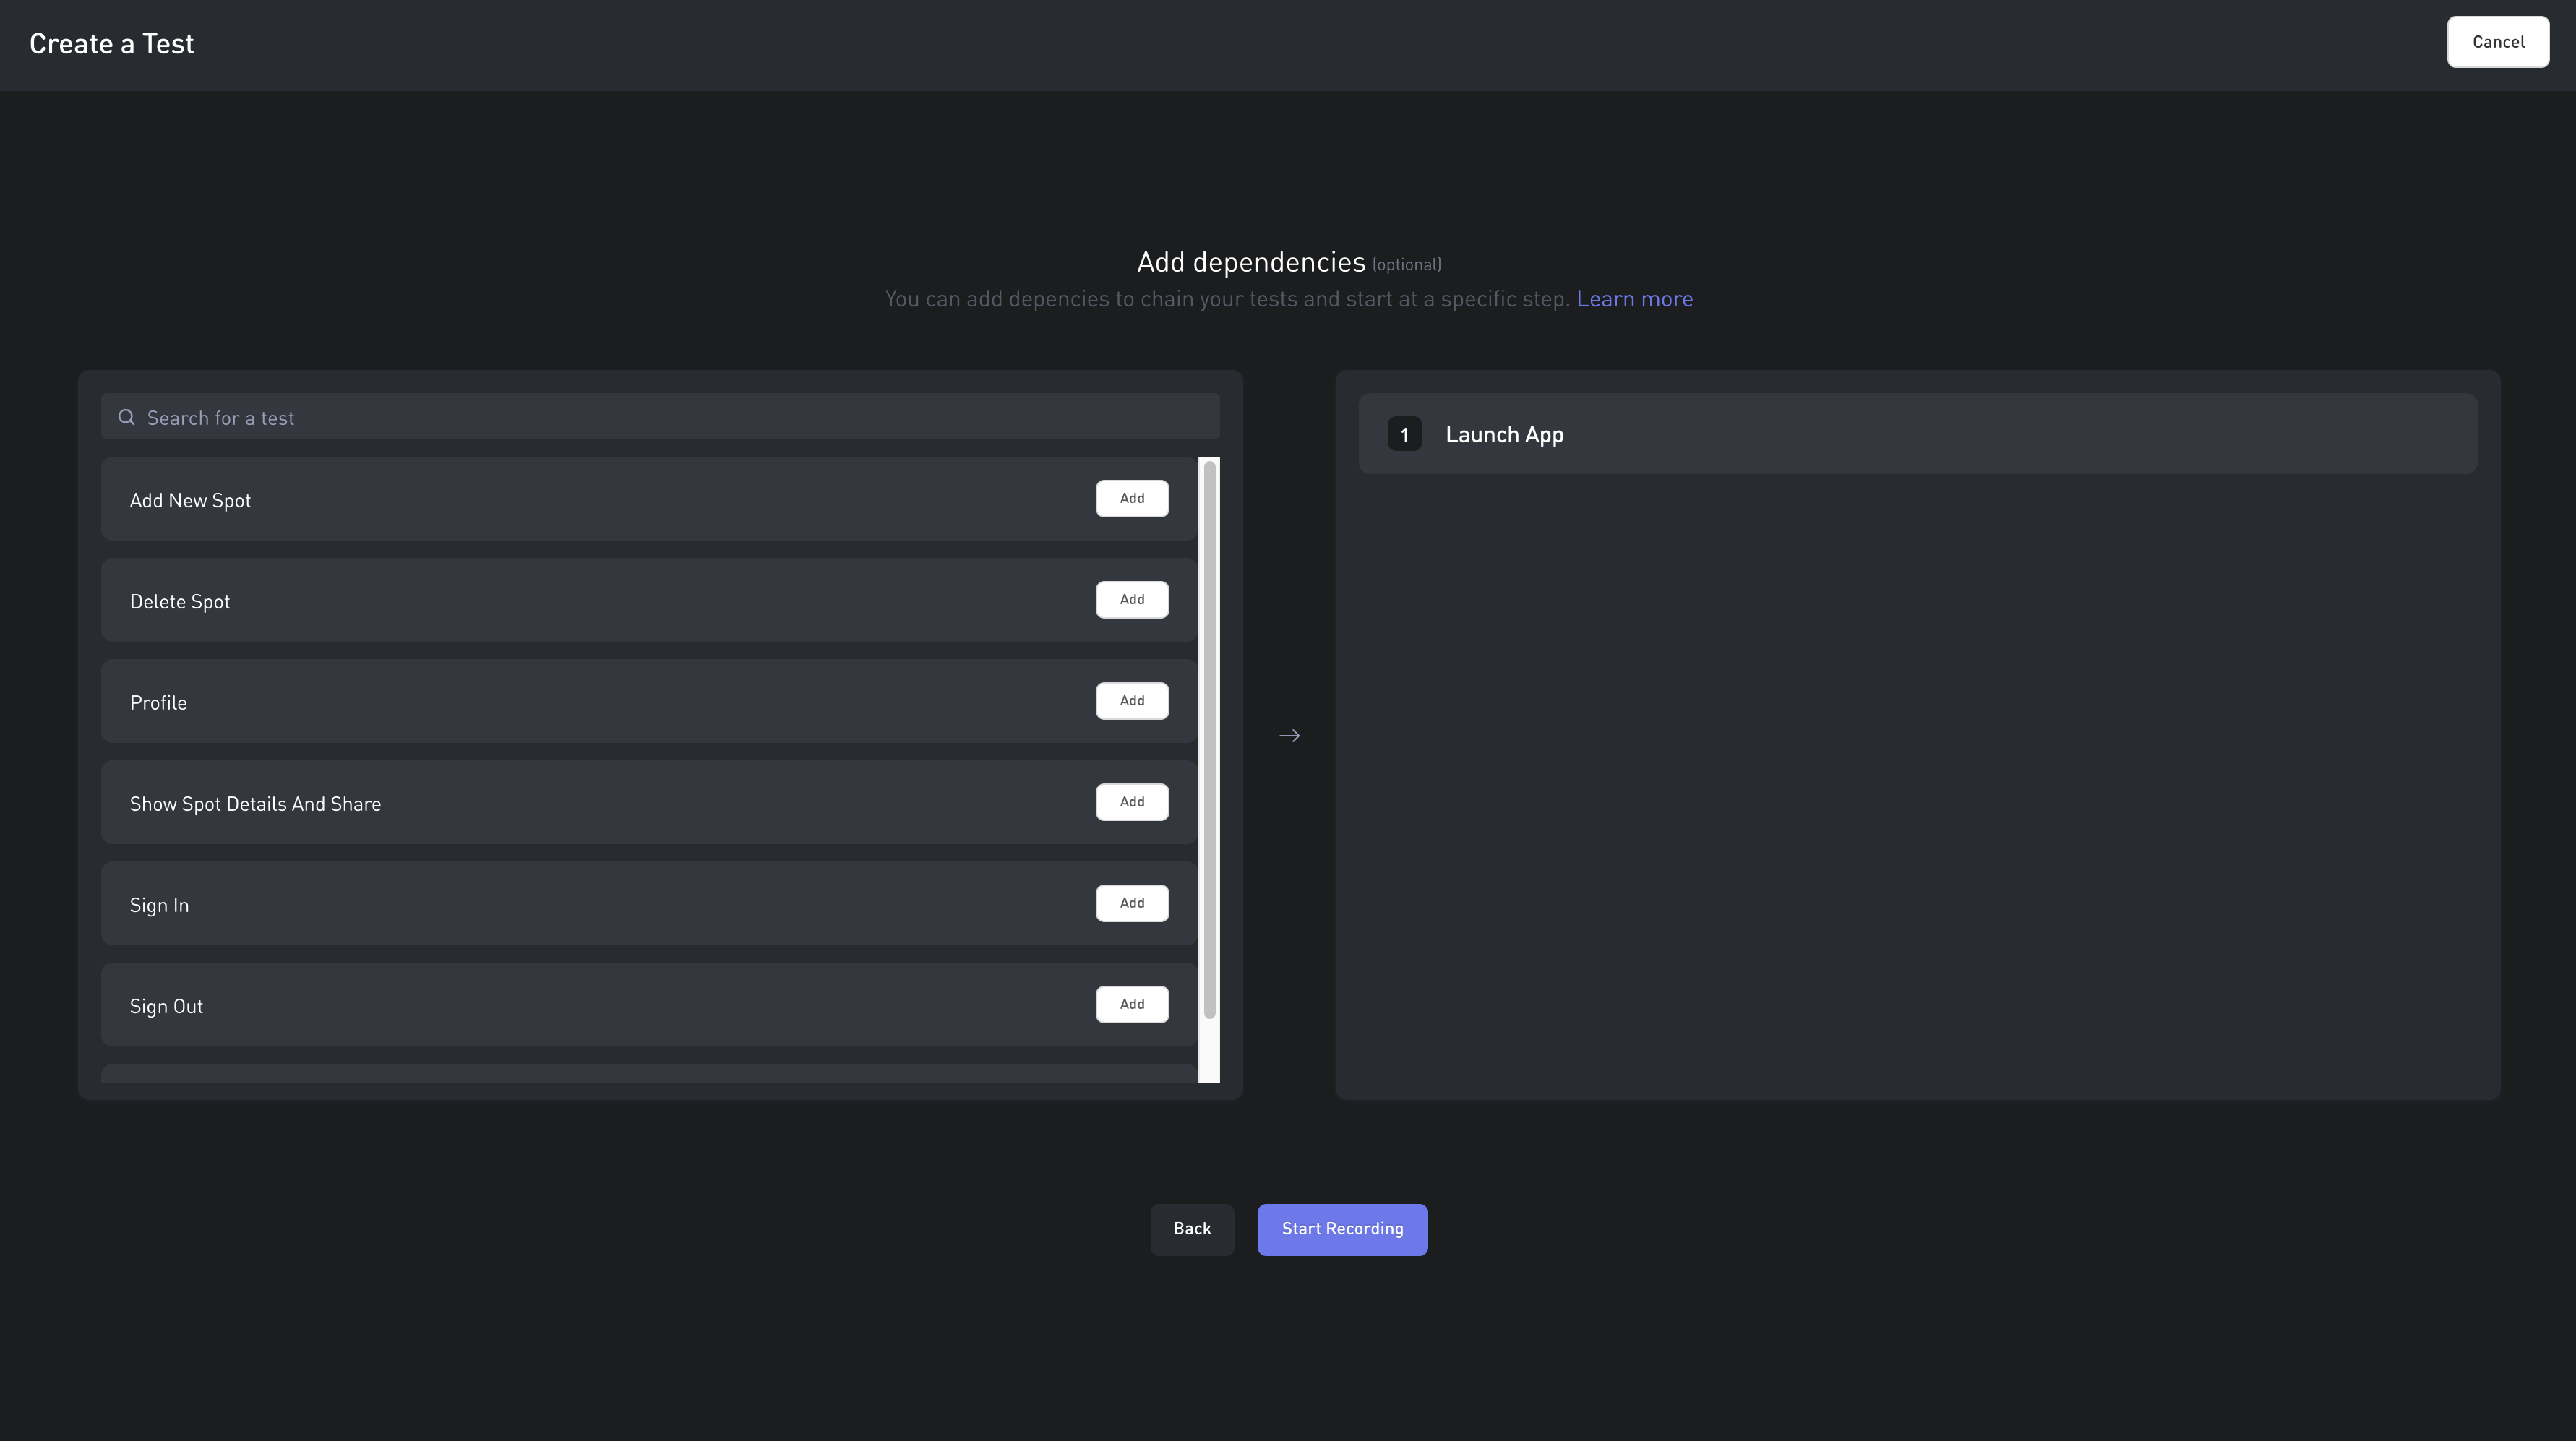Add the Add New Spot test
The width and height of the screenshot is (2576, 1441).
click(x=1131, y=499)
